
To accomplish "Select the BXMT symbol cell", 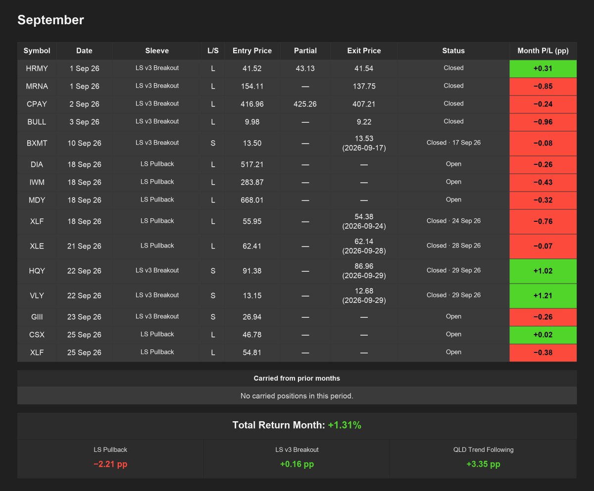I will pos(37,143).
